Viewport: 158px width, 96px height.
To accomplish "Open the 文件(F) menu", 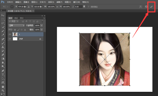I will tap(10, 2).
